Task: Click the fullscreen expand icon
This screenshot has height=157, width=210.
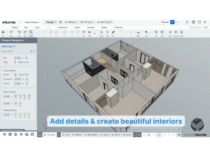Action: point(199,22)
